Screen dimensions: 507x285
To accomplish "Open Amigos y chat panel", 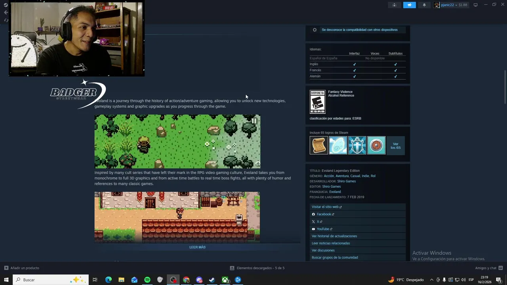I will 489,268.
